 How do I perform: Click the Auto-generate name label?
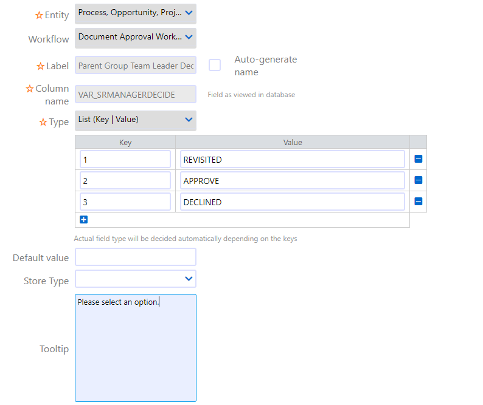(x=265, y=66)
